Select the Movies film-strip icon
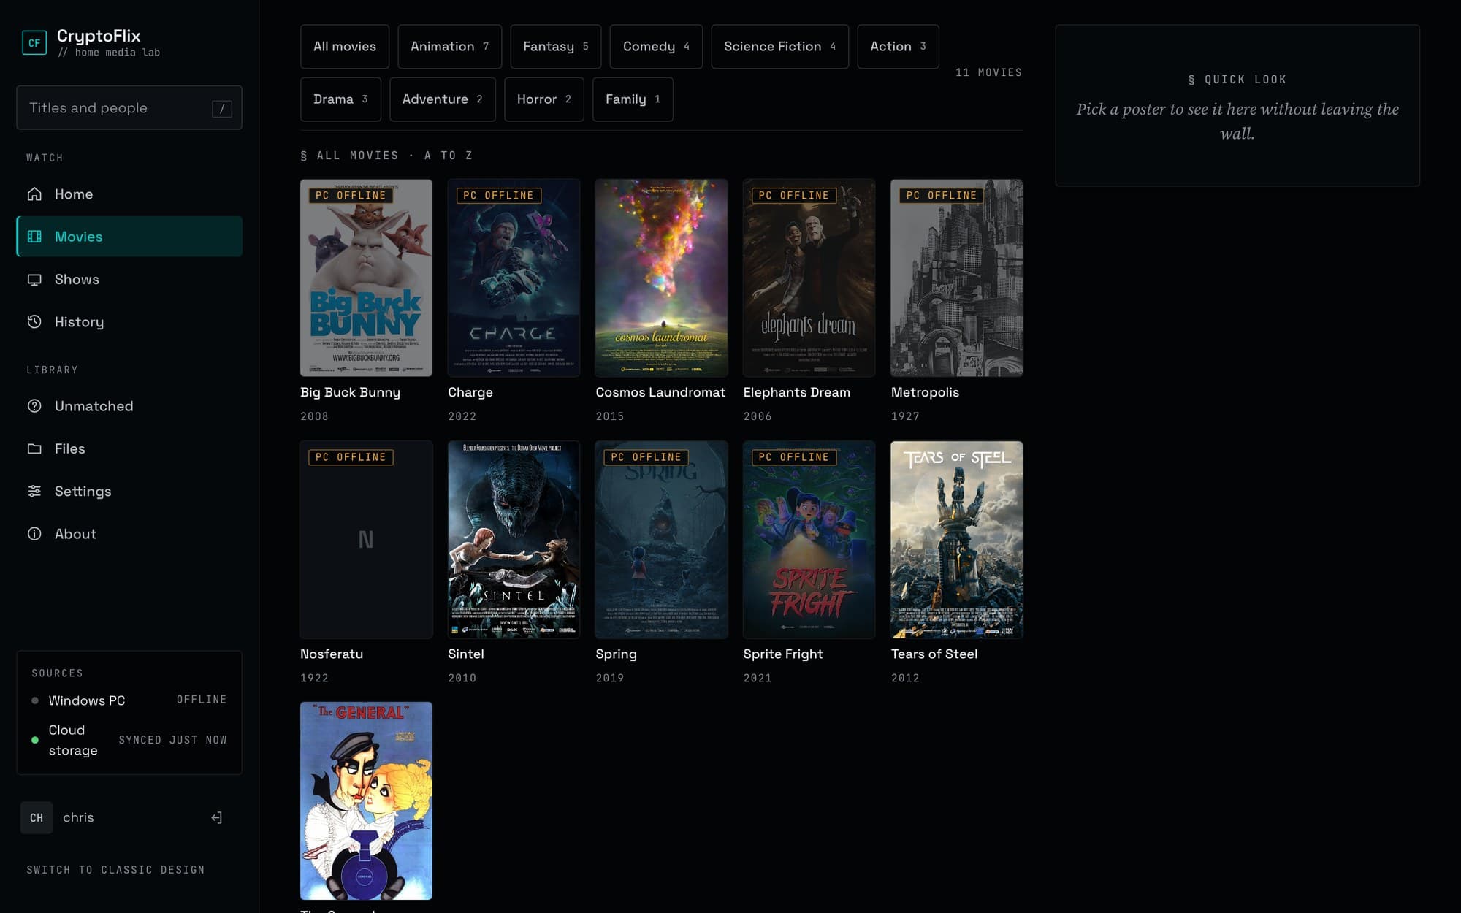 pyautogui.click(x=34, y=236)
